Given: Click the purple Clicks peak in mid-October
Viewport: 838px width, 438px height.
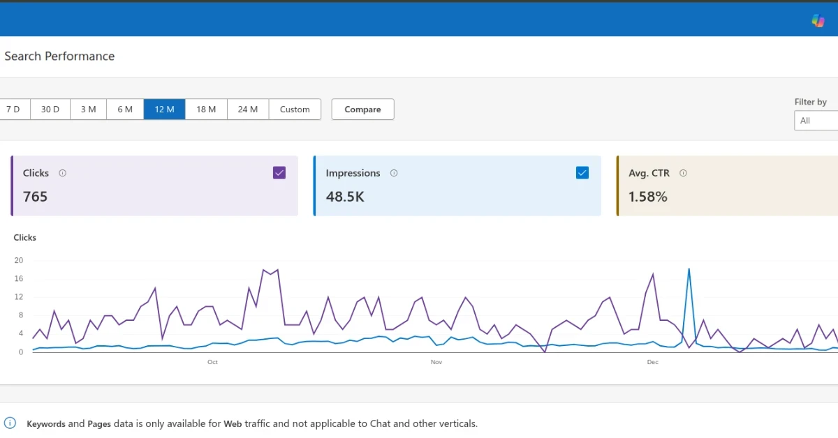Looking at the screenshot, I should click(x=263, y=270).
